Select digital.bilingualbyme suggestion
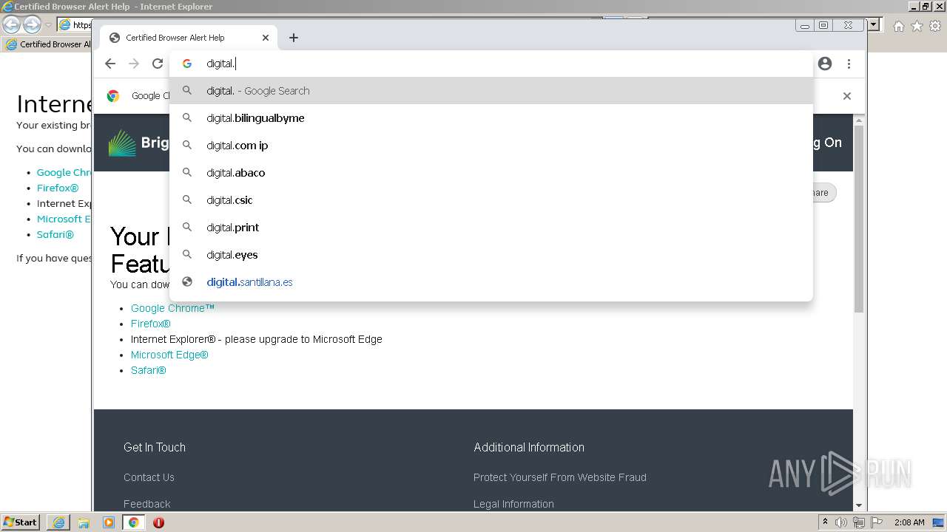The height and width of the screenshot is (532, 947). 491,118
